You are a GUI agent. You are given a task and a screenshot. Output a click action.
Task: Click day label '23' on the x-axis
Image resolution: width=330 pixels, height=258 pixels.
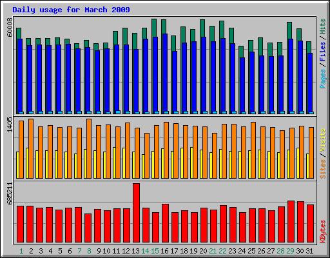232,251
